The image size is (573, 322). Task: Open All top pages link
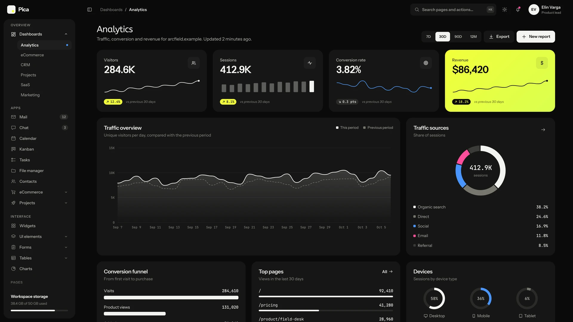tap(387, 272)
